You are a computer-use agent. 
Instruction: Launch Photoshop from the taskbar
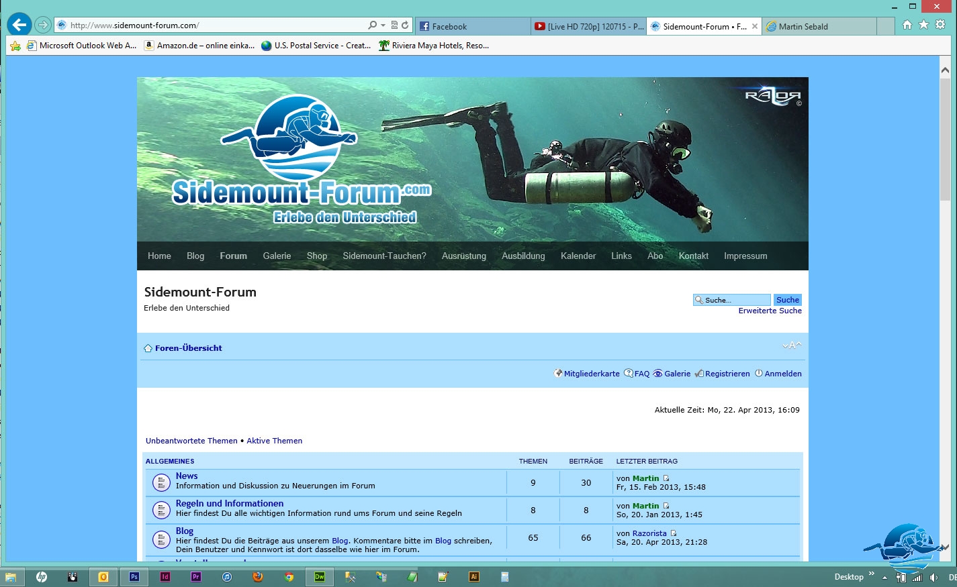[x=134, y=577]
